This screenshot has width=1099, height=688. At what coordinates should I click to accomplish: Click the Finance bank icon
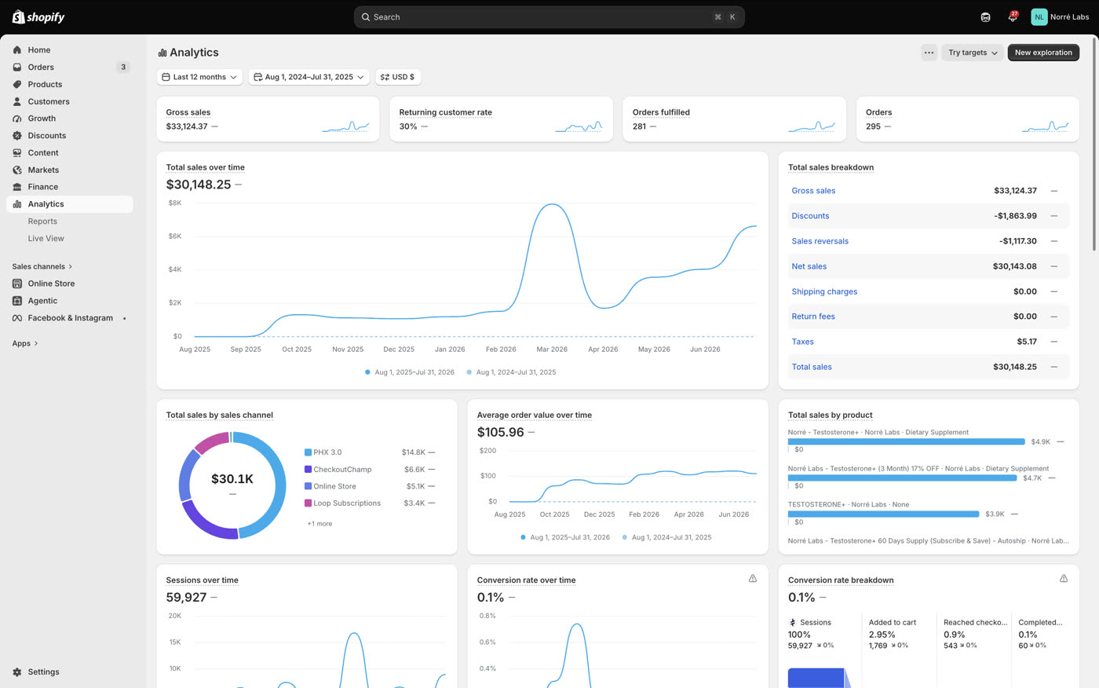point(17,187)
